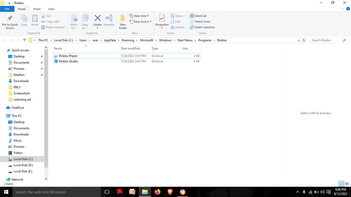Select Local Disk (E:) drive

tap(23, 171)
